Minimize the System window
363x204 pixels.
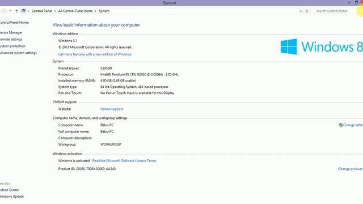(x=349, y=2)
